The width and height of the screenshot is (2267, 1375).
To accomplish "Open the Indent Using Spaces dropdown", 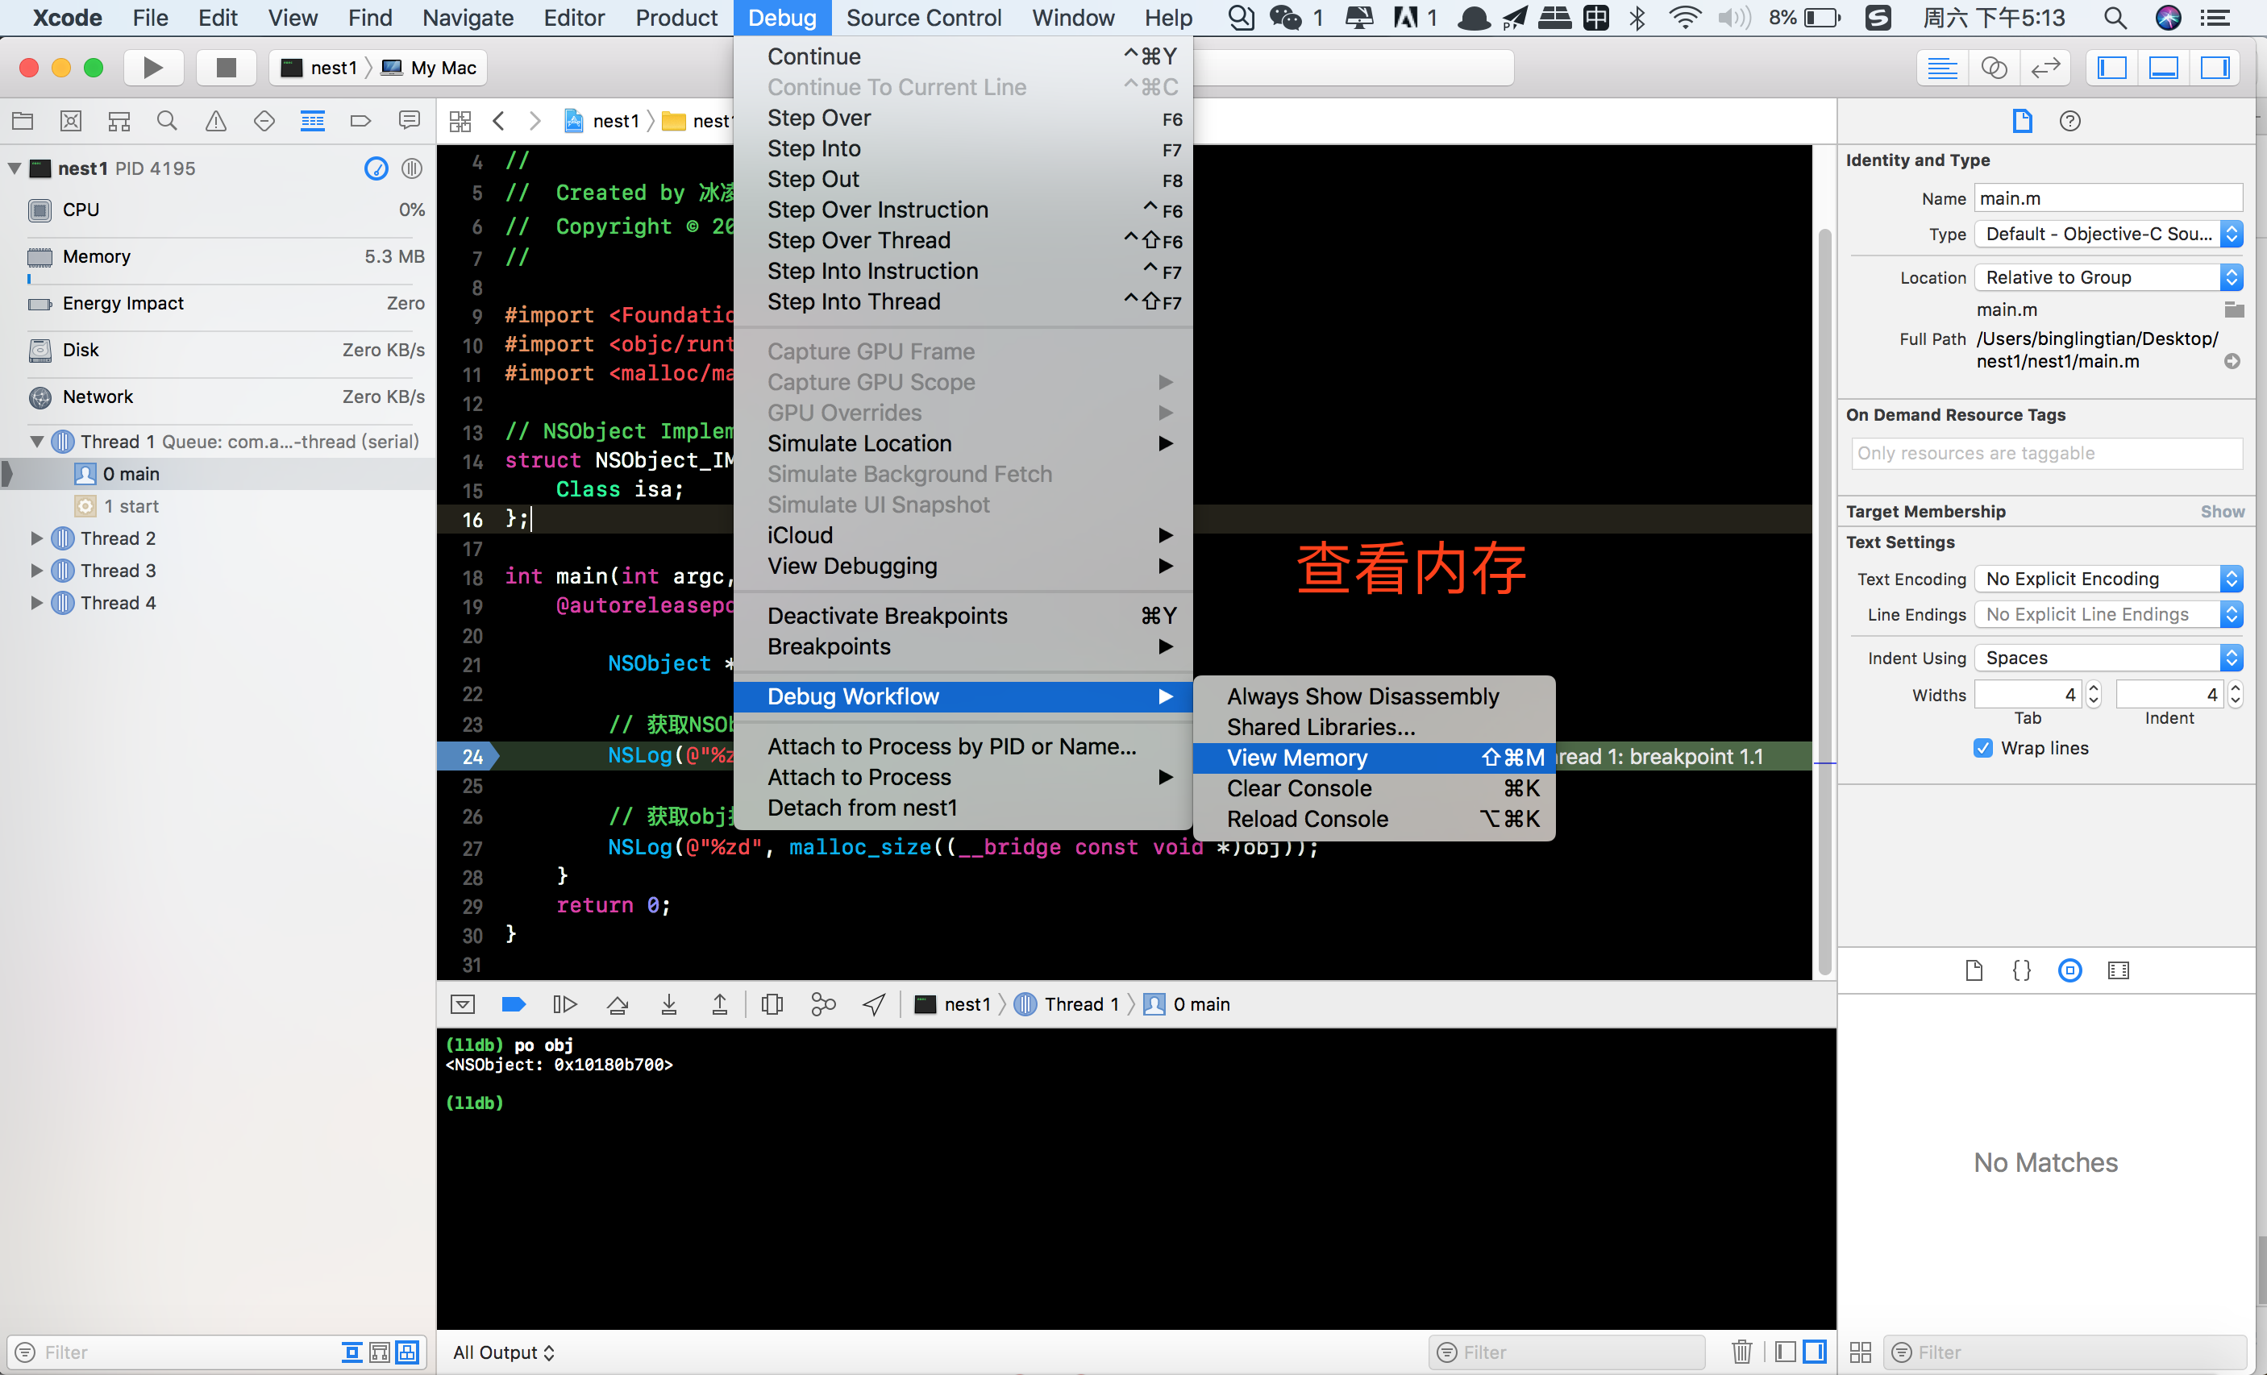I will [2107, 658].
